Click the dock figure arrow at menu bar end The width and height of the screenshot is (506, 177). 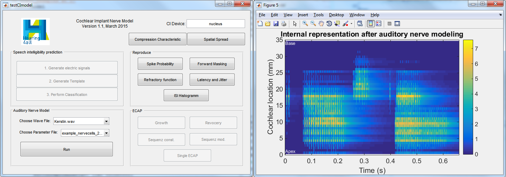[x=500, y=15]
